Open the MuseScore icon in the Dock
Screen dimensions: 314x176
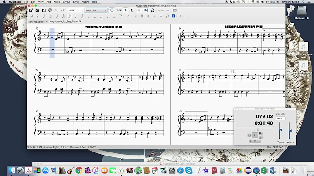[x=121, y=171]
